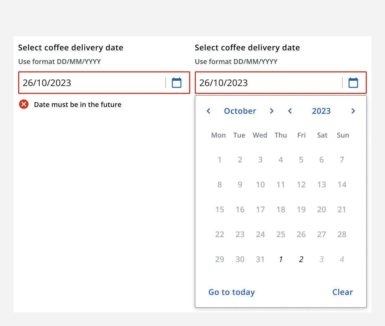Select October 26 in the calendar
Viewport: 385px width, 326px height.
click(301, 234)
